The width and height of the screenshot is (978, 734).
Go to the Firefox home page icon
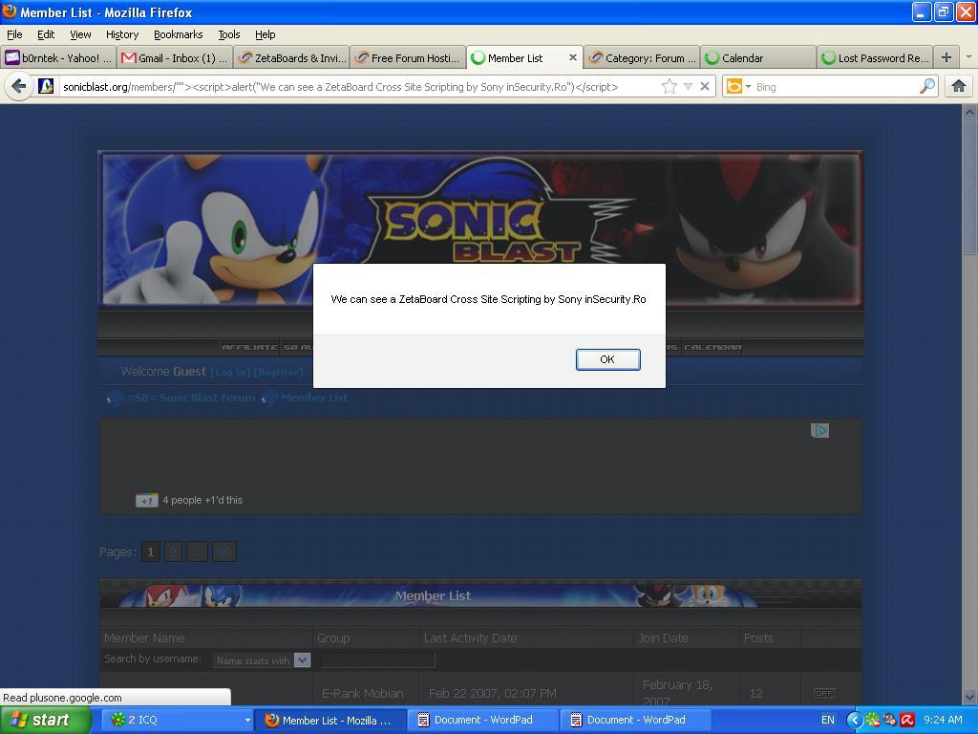tap(959, 86)
